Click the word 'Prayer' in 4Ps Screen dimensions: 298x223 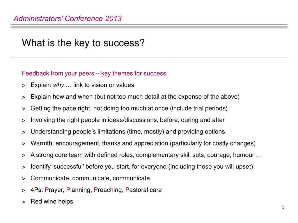tap(54, 190)
